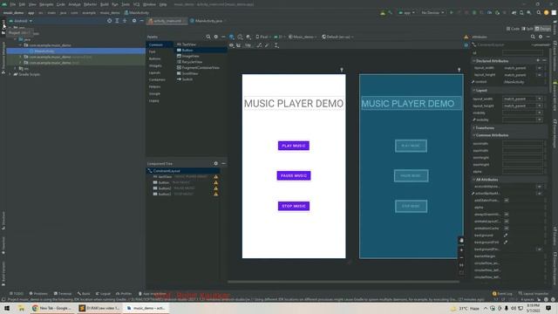Select button3 row in Component Tree
The width and height of the screenshot is (558, 314).
click(x=183, y=194)
